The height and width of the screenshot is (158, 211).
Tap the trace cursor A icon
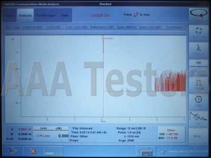pos(198,118)
